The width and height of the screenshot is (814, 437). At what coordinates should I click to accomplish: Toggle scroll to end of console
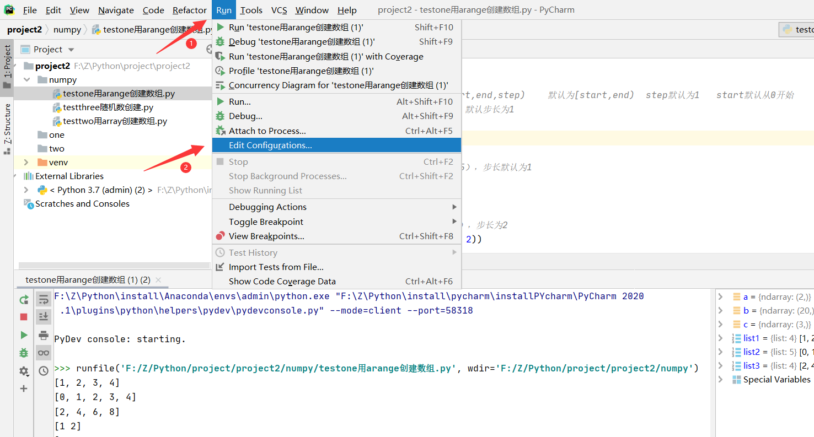coord(44,317)
